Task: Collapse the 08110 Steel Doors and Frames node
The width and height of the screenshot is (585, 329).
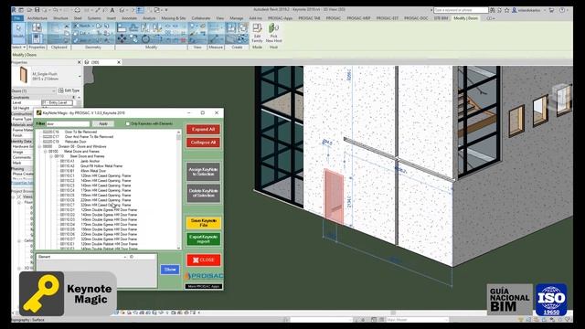Action: point(51,156)
